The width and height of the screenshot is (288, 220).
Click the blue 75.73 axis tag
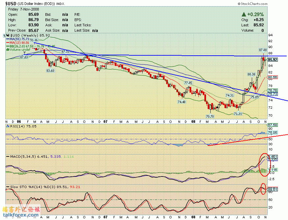[x=273, y=94]
